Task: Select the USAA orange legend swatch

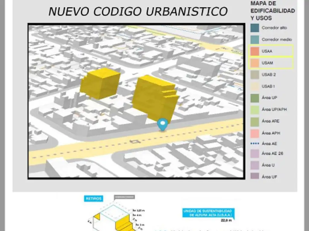Action: 255,51
